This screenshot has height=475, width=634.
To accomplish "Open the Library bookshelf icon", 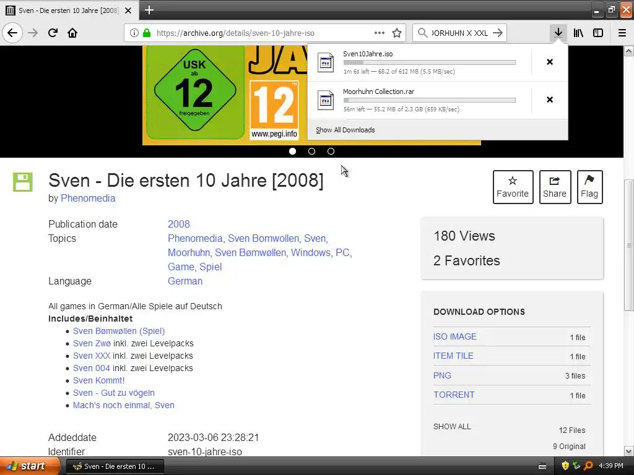I will pyautogui.click(x=578, y=33).
